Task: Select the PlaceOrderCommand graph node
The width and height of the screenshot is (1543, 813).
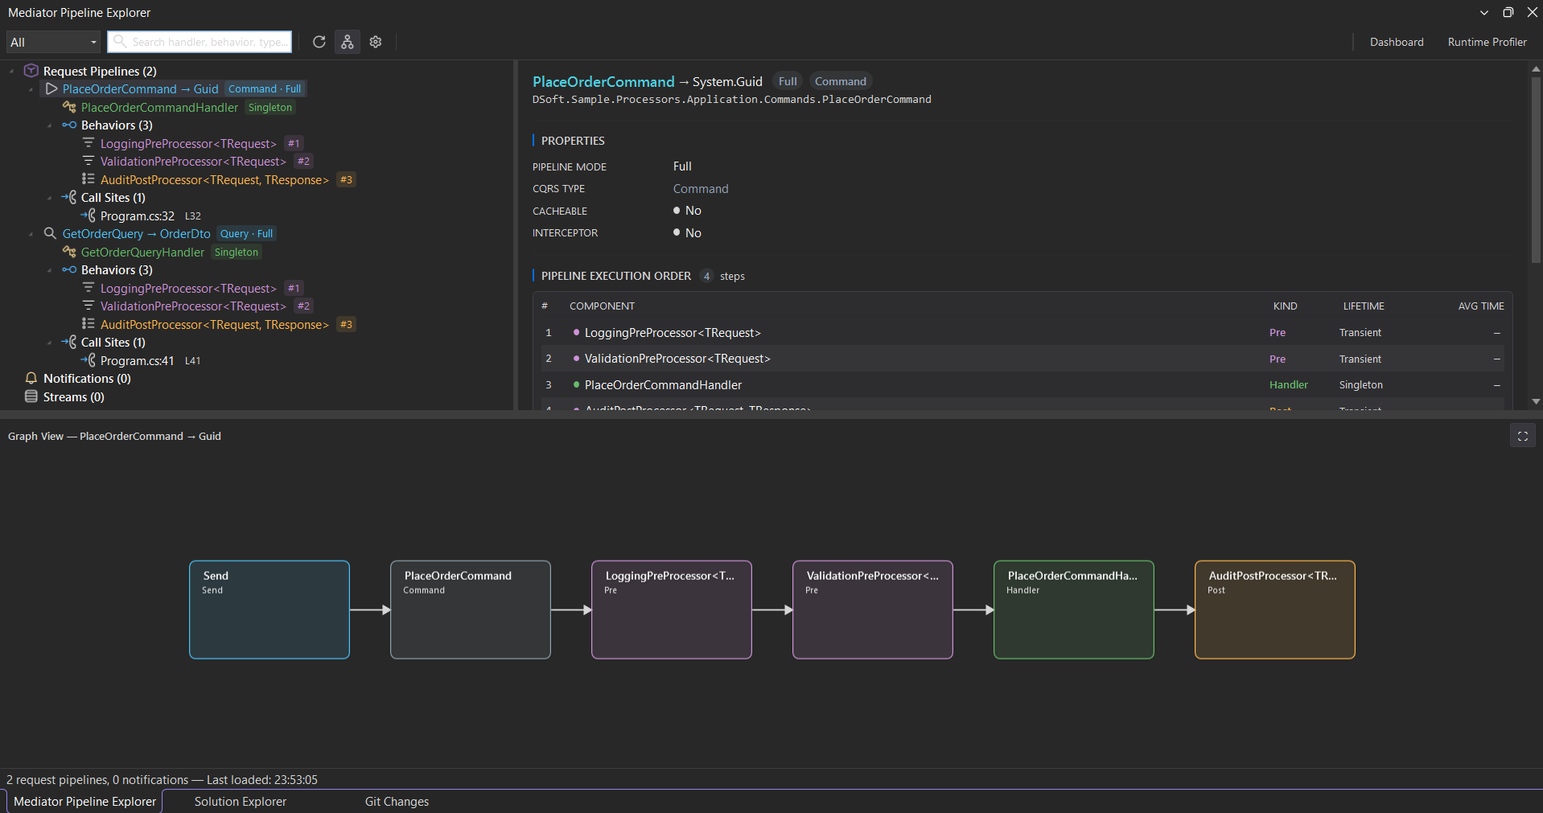Action: click(471, 610)
